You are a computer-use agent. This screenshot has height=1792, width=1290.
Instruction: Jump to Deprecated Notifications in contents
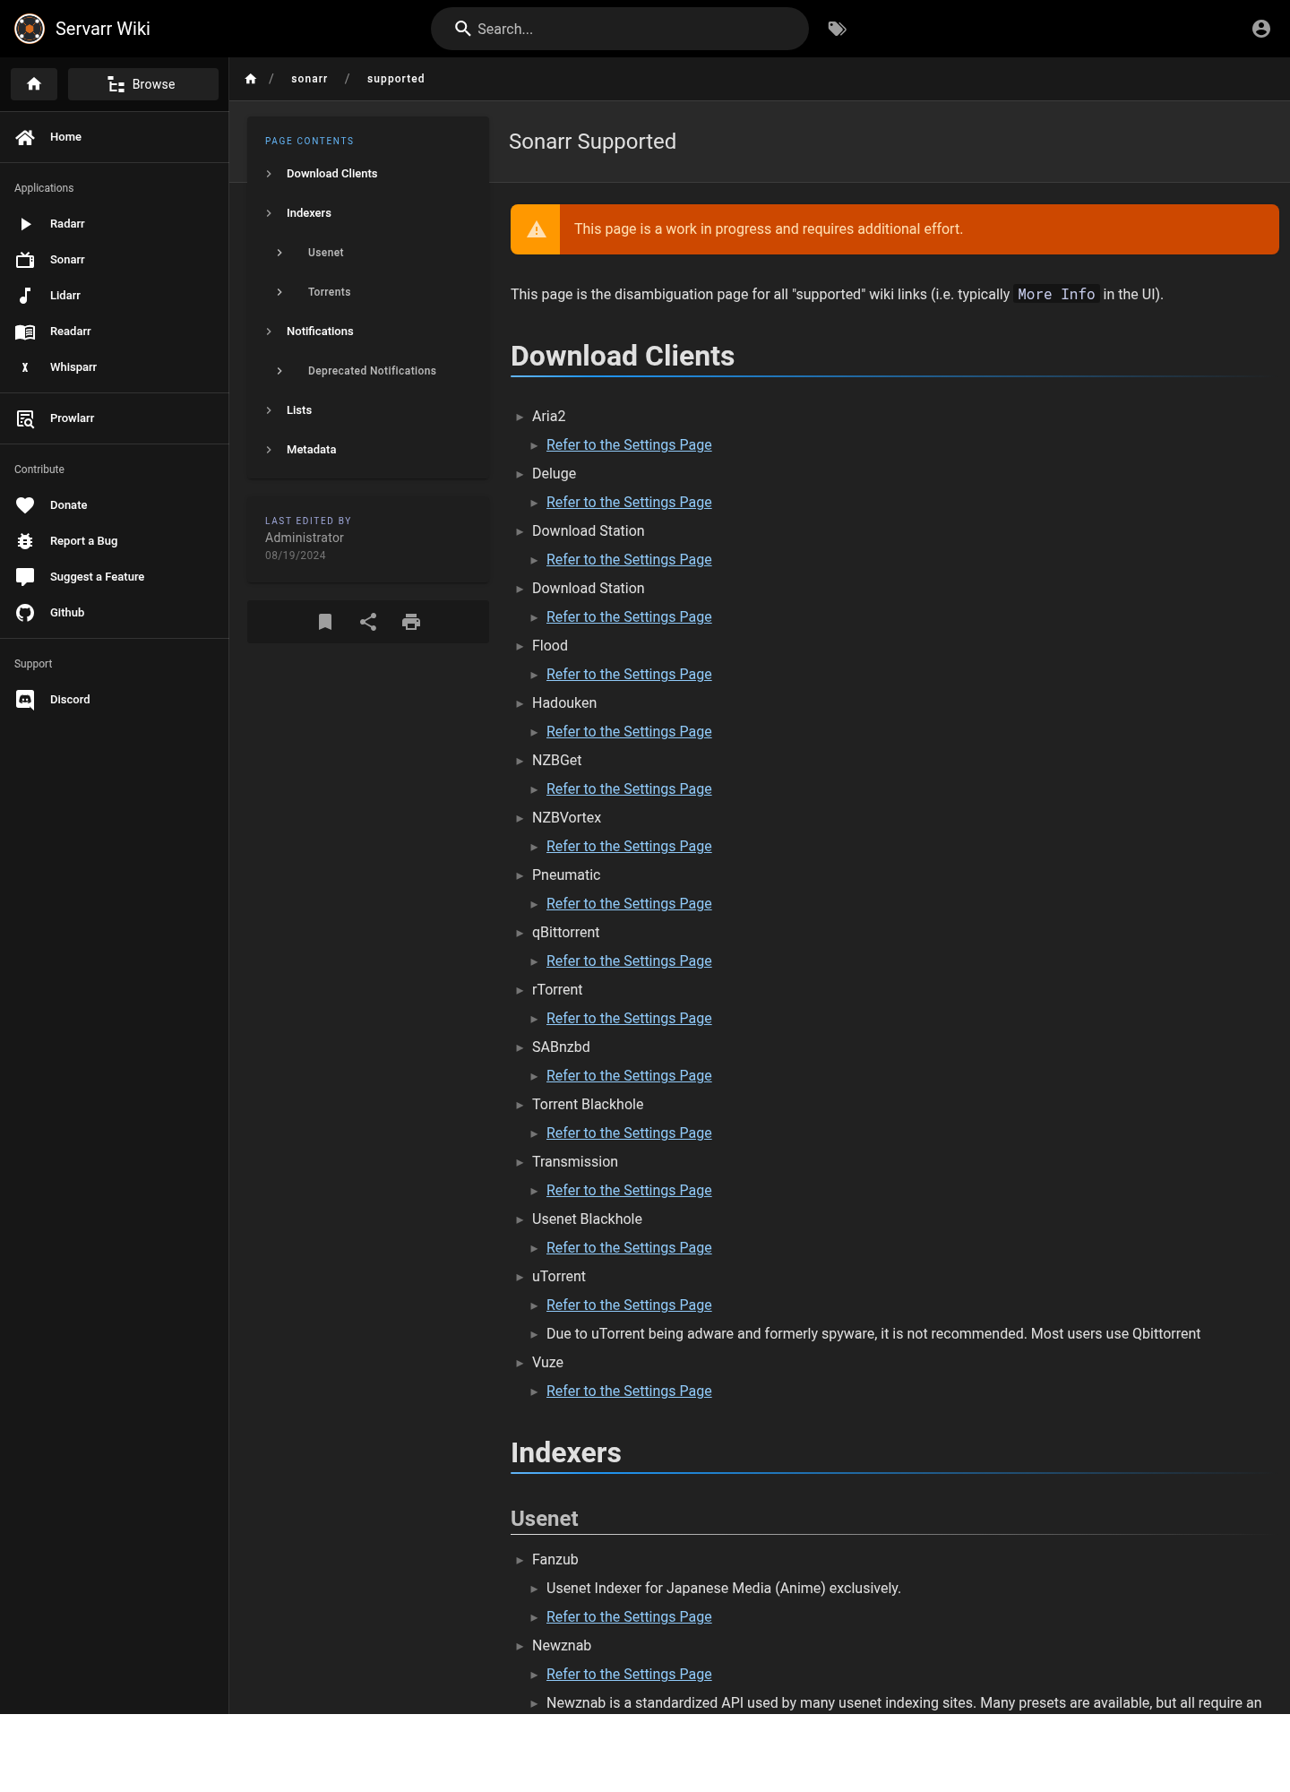pos(372,371)
